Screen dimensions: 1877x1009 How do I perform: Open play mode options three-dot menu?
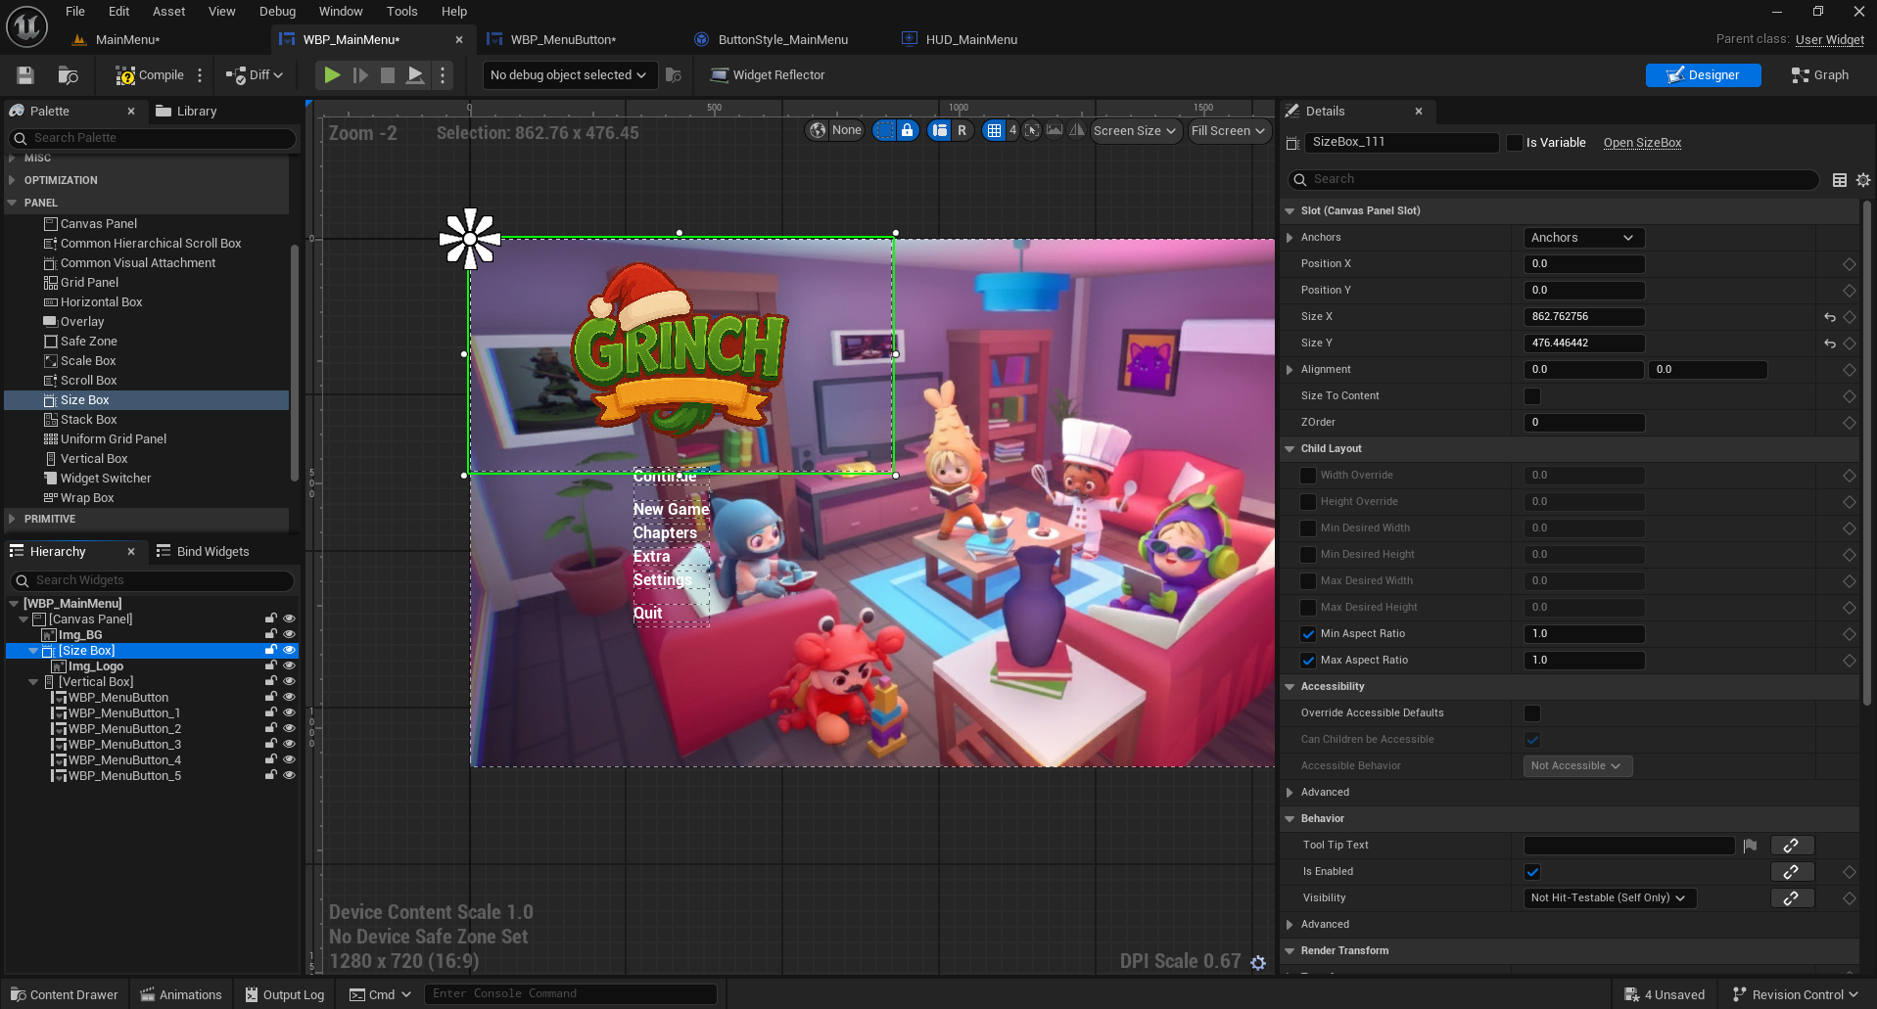pyautogui.click(x=443, y=75)
